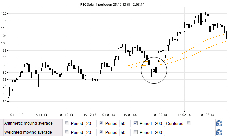231x136 pixels.
Task: Focus Weighted period field containing 200
Action: [160, 132]
